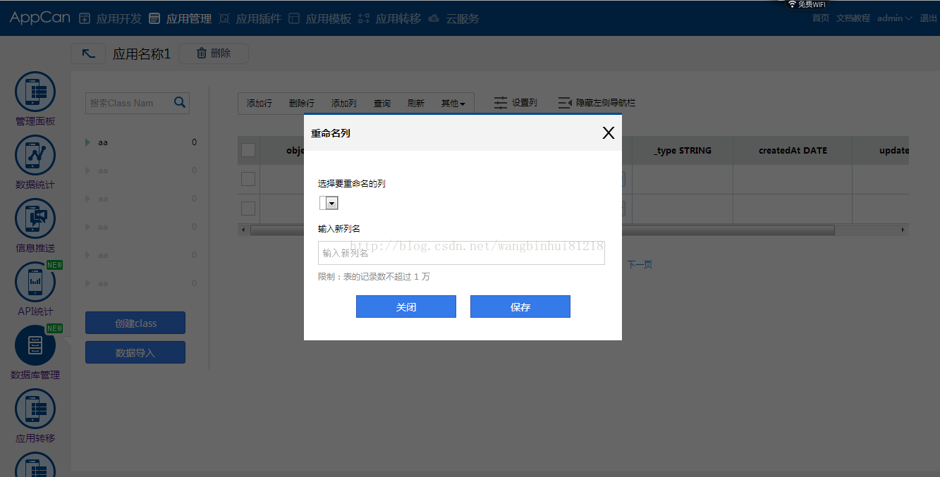Viewport: 940px width, 477px height.
Task: Click the 免费WIFI indicator
Action: pyautogui.click(x=807, y=4)
